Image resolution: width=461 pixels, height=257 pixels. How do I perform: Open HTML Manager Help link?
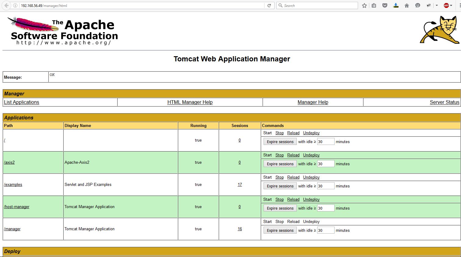(190, 102)
